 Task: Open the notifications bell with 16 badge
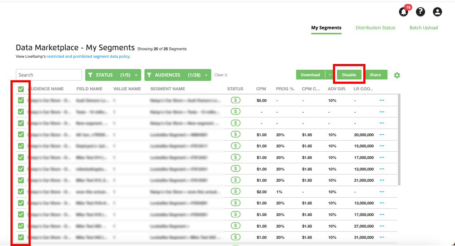[403, 12]
